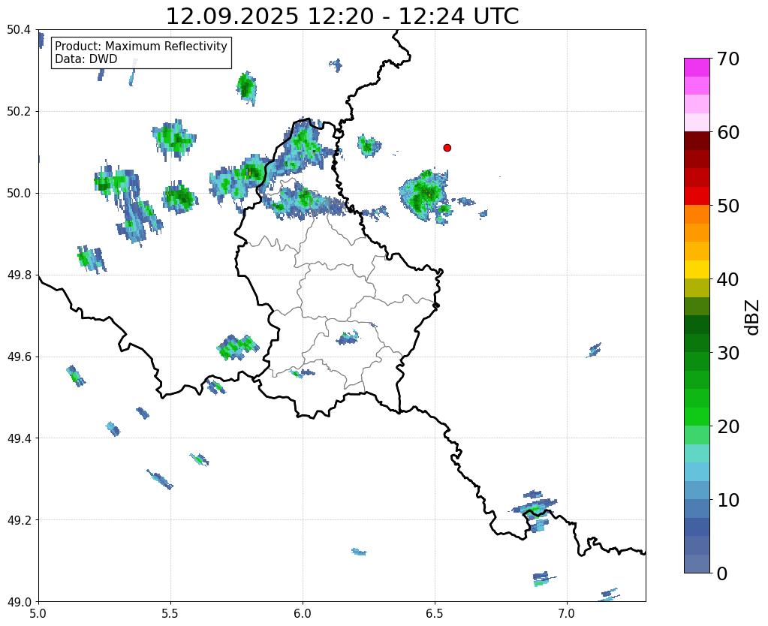Click the longitude axis label 6.5
The width and height of the screenshot is (768, 626).
(x=435, y=614)
